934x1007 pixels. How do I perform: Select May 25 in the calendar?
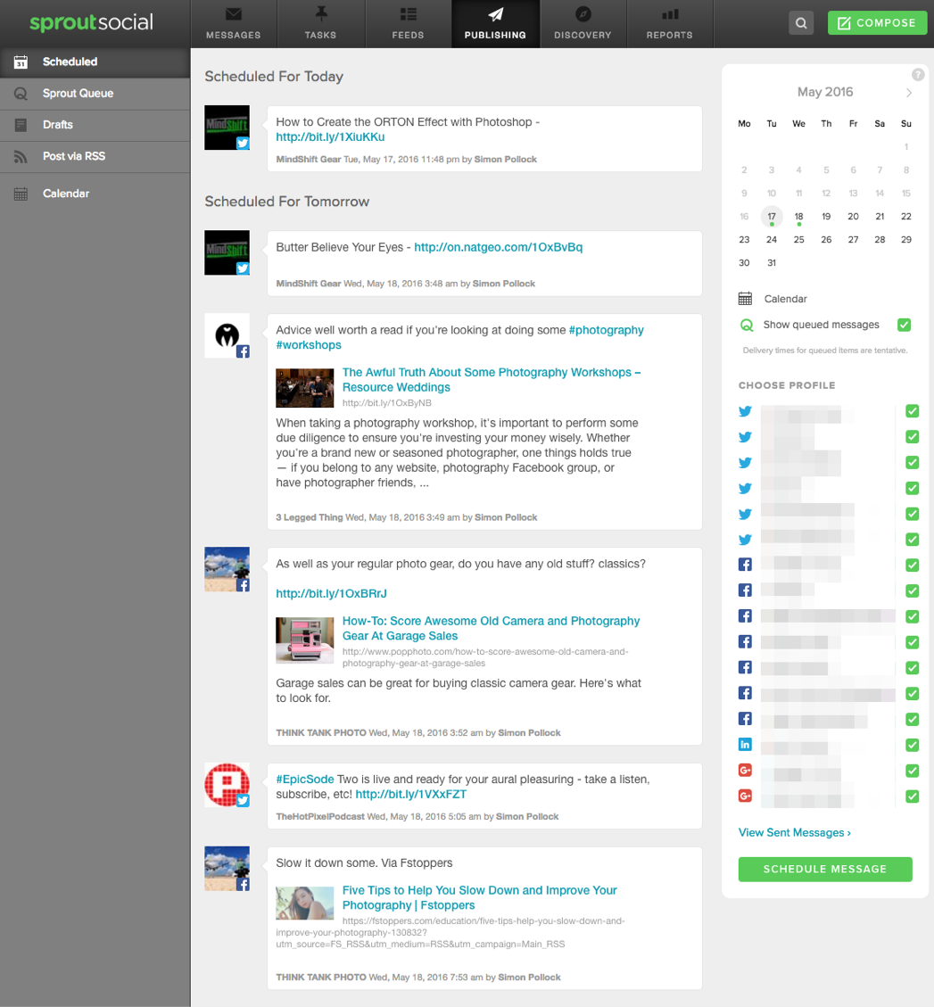(x=798, y=240)
